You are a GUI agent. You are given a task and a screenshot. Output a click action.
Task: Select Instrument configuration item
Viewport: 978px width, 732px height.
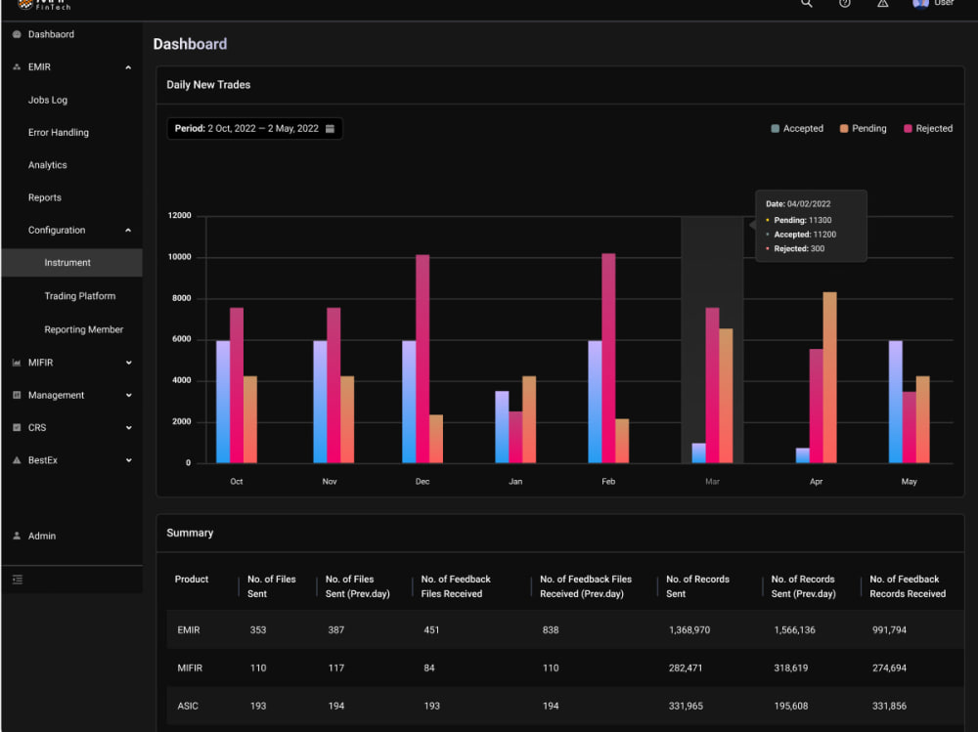(71, 263)
